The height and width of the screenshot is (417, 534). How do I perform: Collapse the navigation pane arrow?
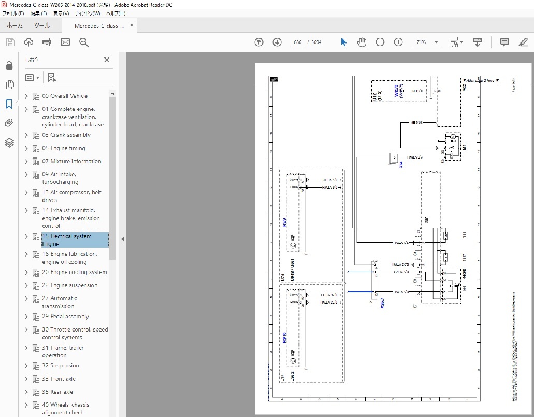click(x=123, y=239)
